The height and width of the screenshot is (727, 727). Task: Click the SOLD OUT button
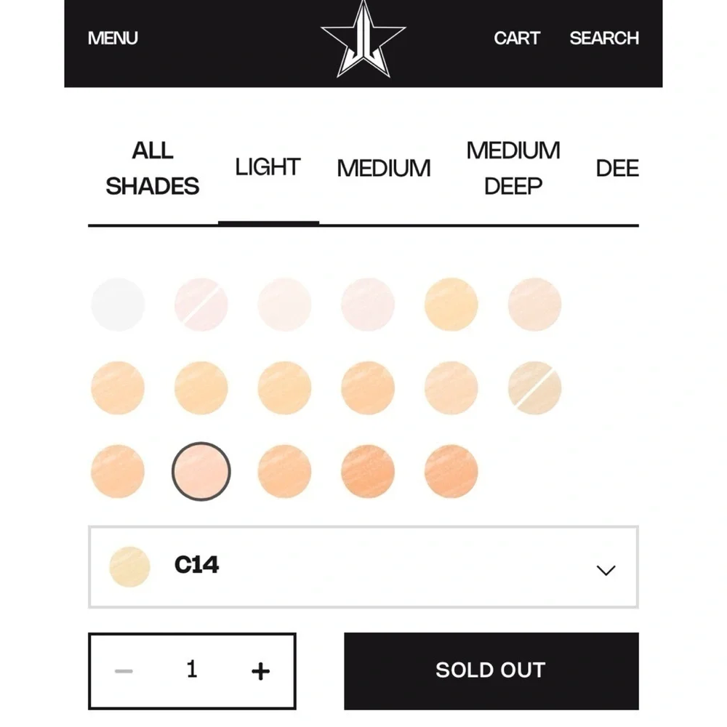[x=491, y=670]
